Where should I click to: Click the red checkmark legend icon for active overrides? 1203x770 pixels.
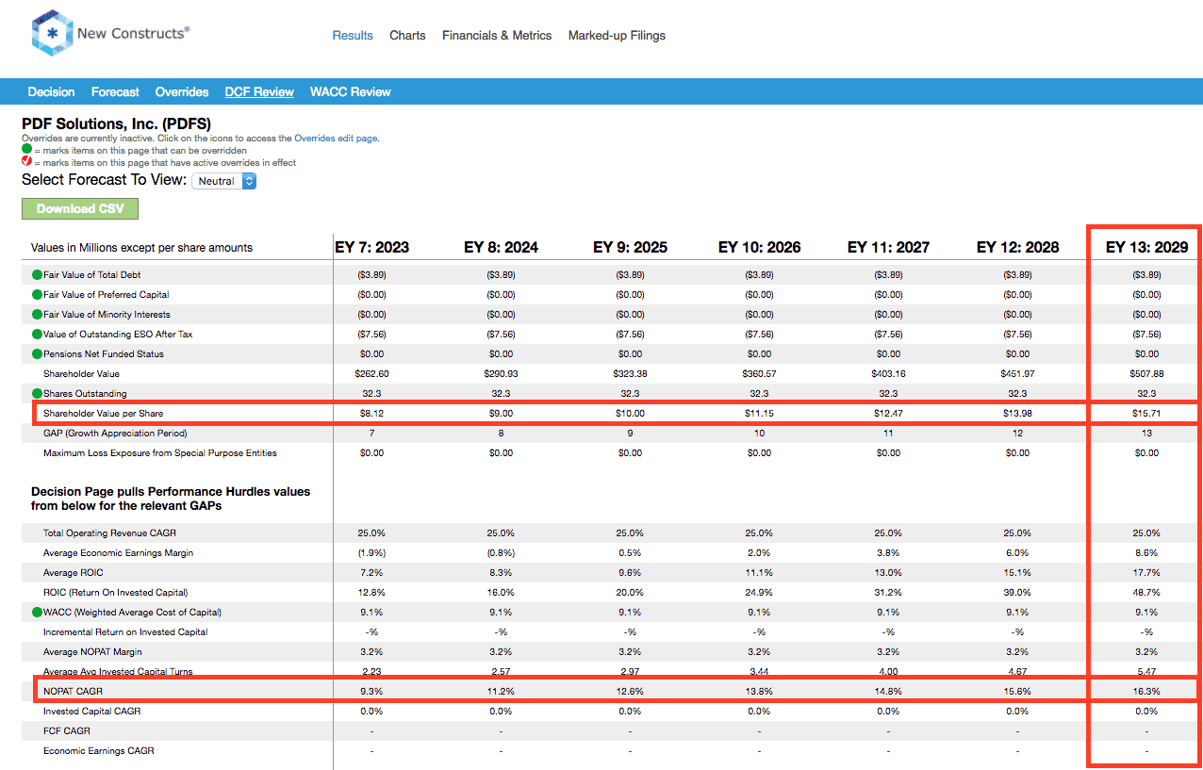[x=26, y=162]
